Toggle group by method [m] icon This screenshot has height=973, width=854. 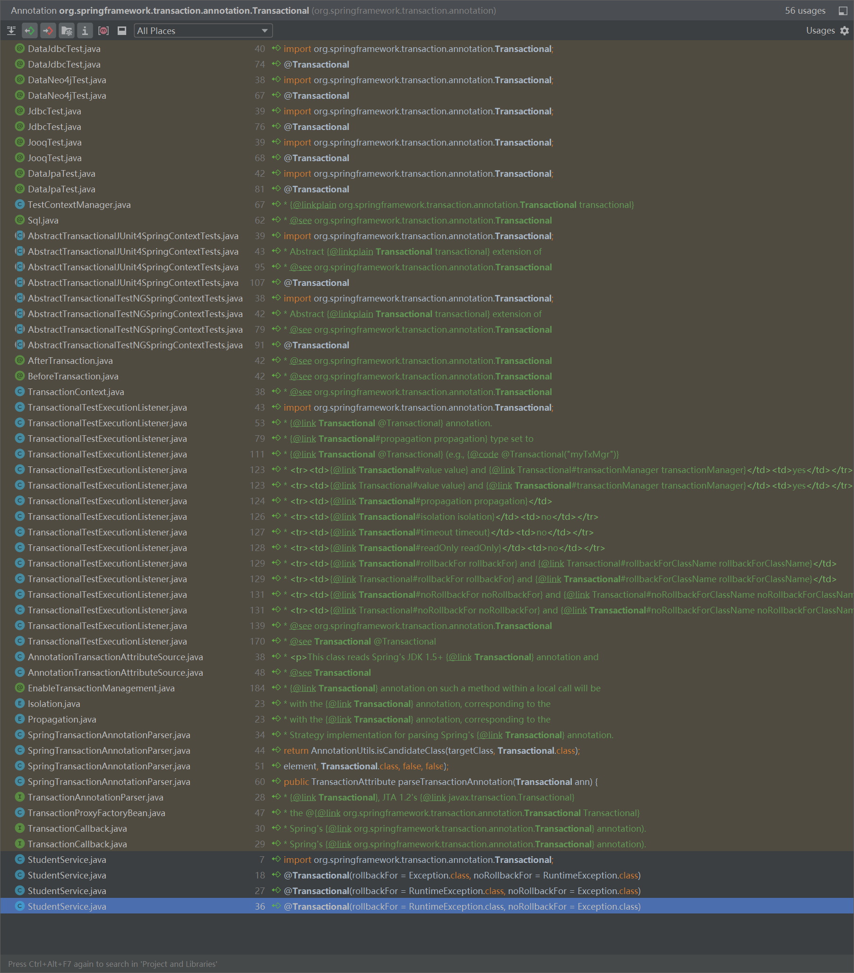104,31
